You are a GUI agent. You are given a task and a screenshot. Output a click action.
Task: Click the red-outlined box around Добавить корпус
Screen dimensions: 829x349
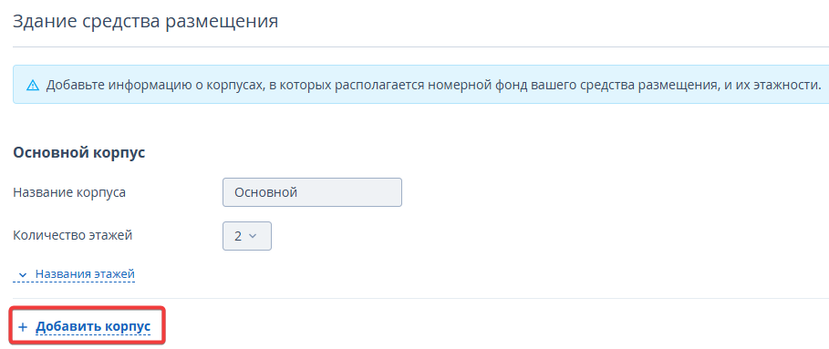tap(87, 326)
